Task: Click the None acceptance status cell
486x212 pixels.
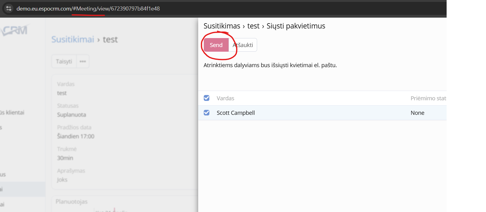Action: point(417,113)
